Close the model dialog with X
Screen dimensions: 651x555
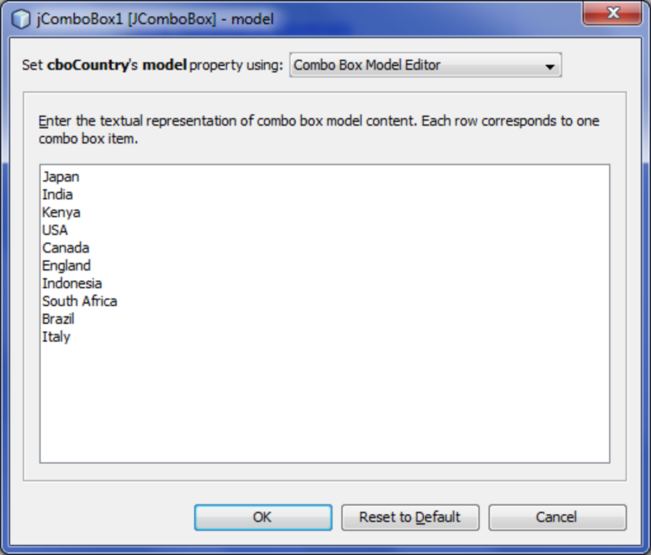(x=612, y=13)
